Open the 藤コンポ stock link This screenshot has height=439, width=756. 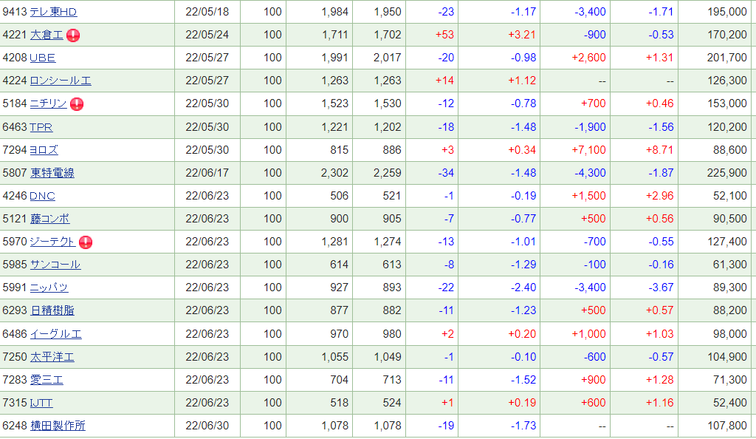pyautogui.click(x=49, y=219)
